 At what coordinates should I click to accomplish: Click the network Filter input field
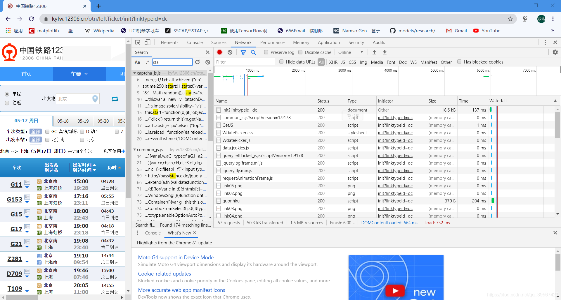tap(245, 62)
